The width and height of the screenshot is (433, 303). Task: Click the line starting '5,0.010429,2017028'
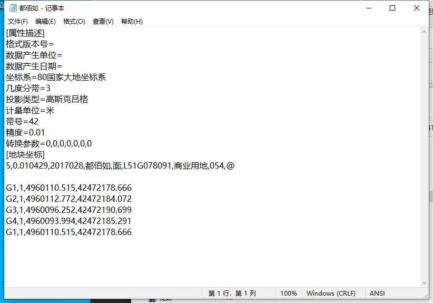coord(120,165)
